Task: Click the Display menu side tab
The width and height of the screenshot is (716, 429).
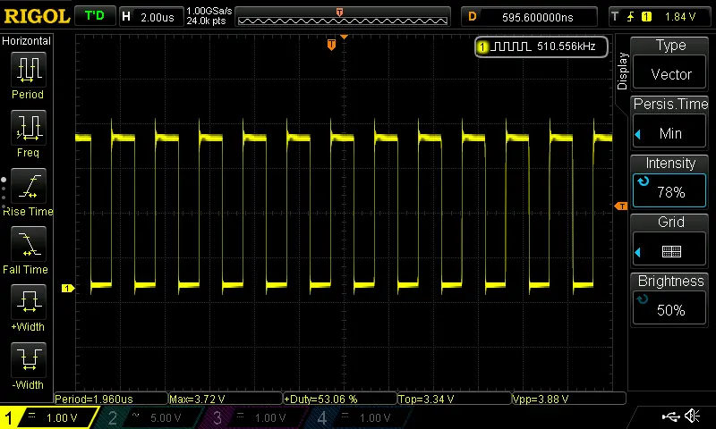Action: [x=622, y=71]
